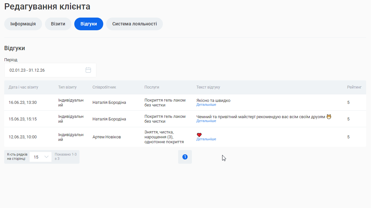The height and width of the screenshot is (208, 371).
Task: Expand the rows per page dropdown
Action: [x=40, y=157]
